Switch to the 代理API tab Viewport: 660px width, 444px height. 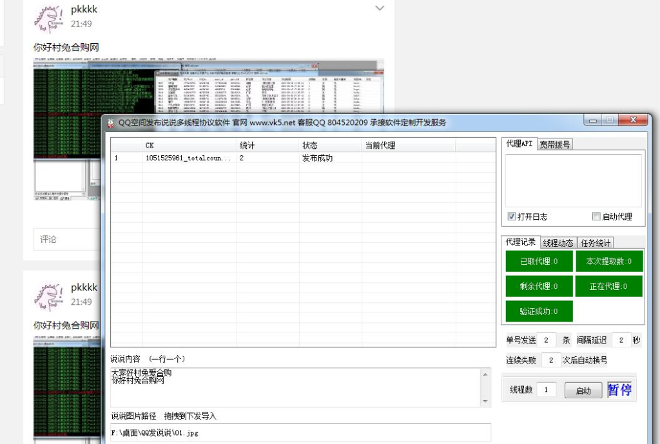click(x=519, y=144)
